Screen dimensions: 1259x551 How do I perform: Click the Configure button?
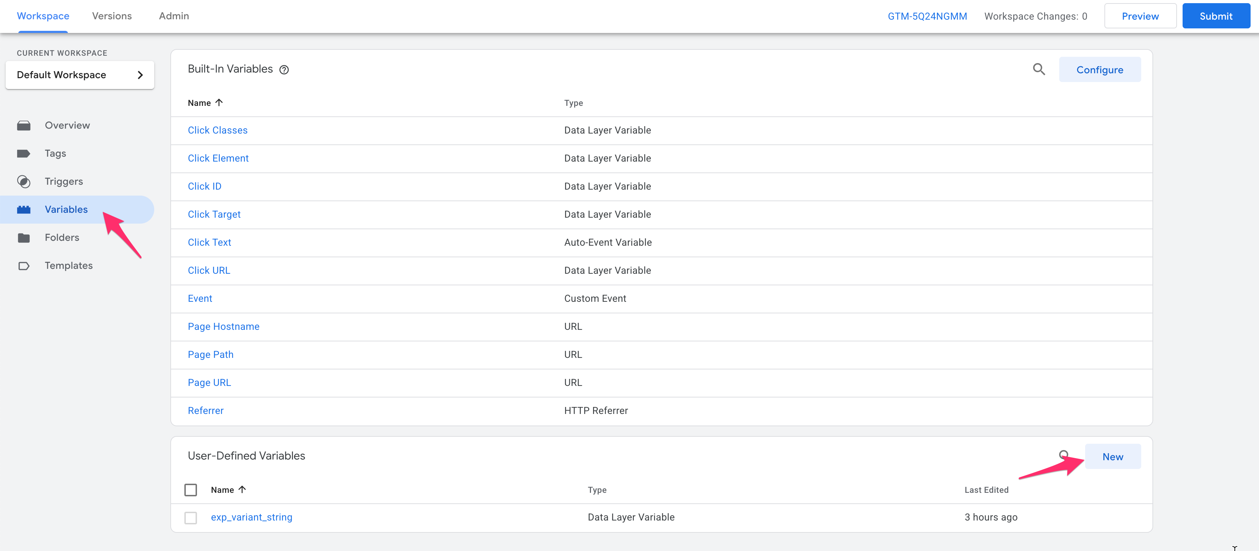(x=1100, y=69)
